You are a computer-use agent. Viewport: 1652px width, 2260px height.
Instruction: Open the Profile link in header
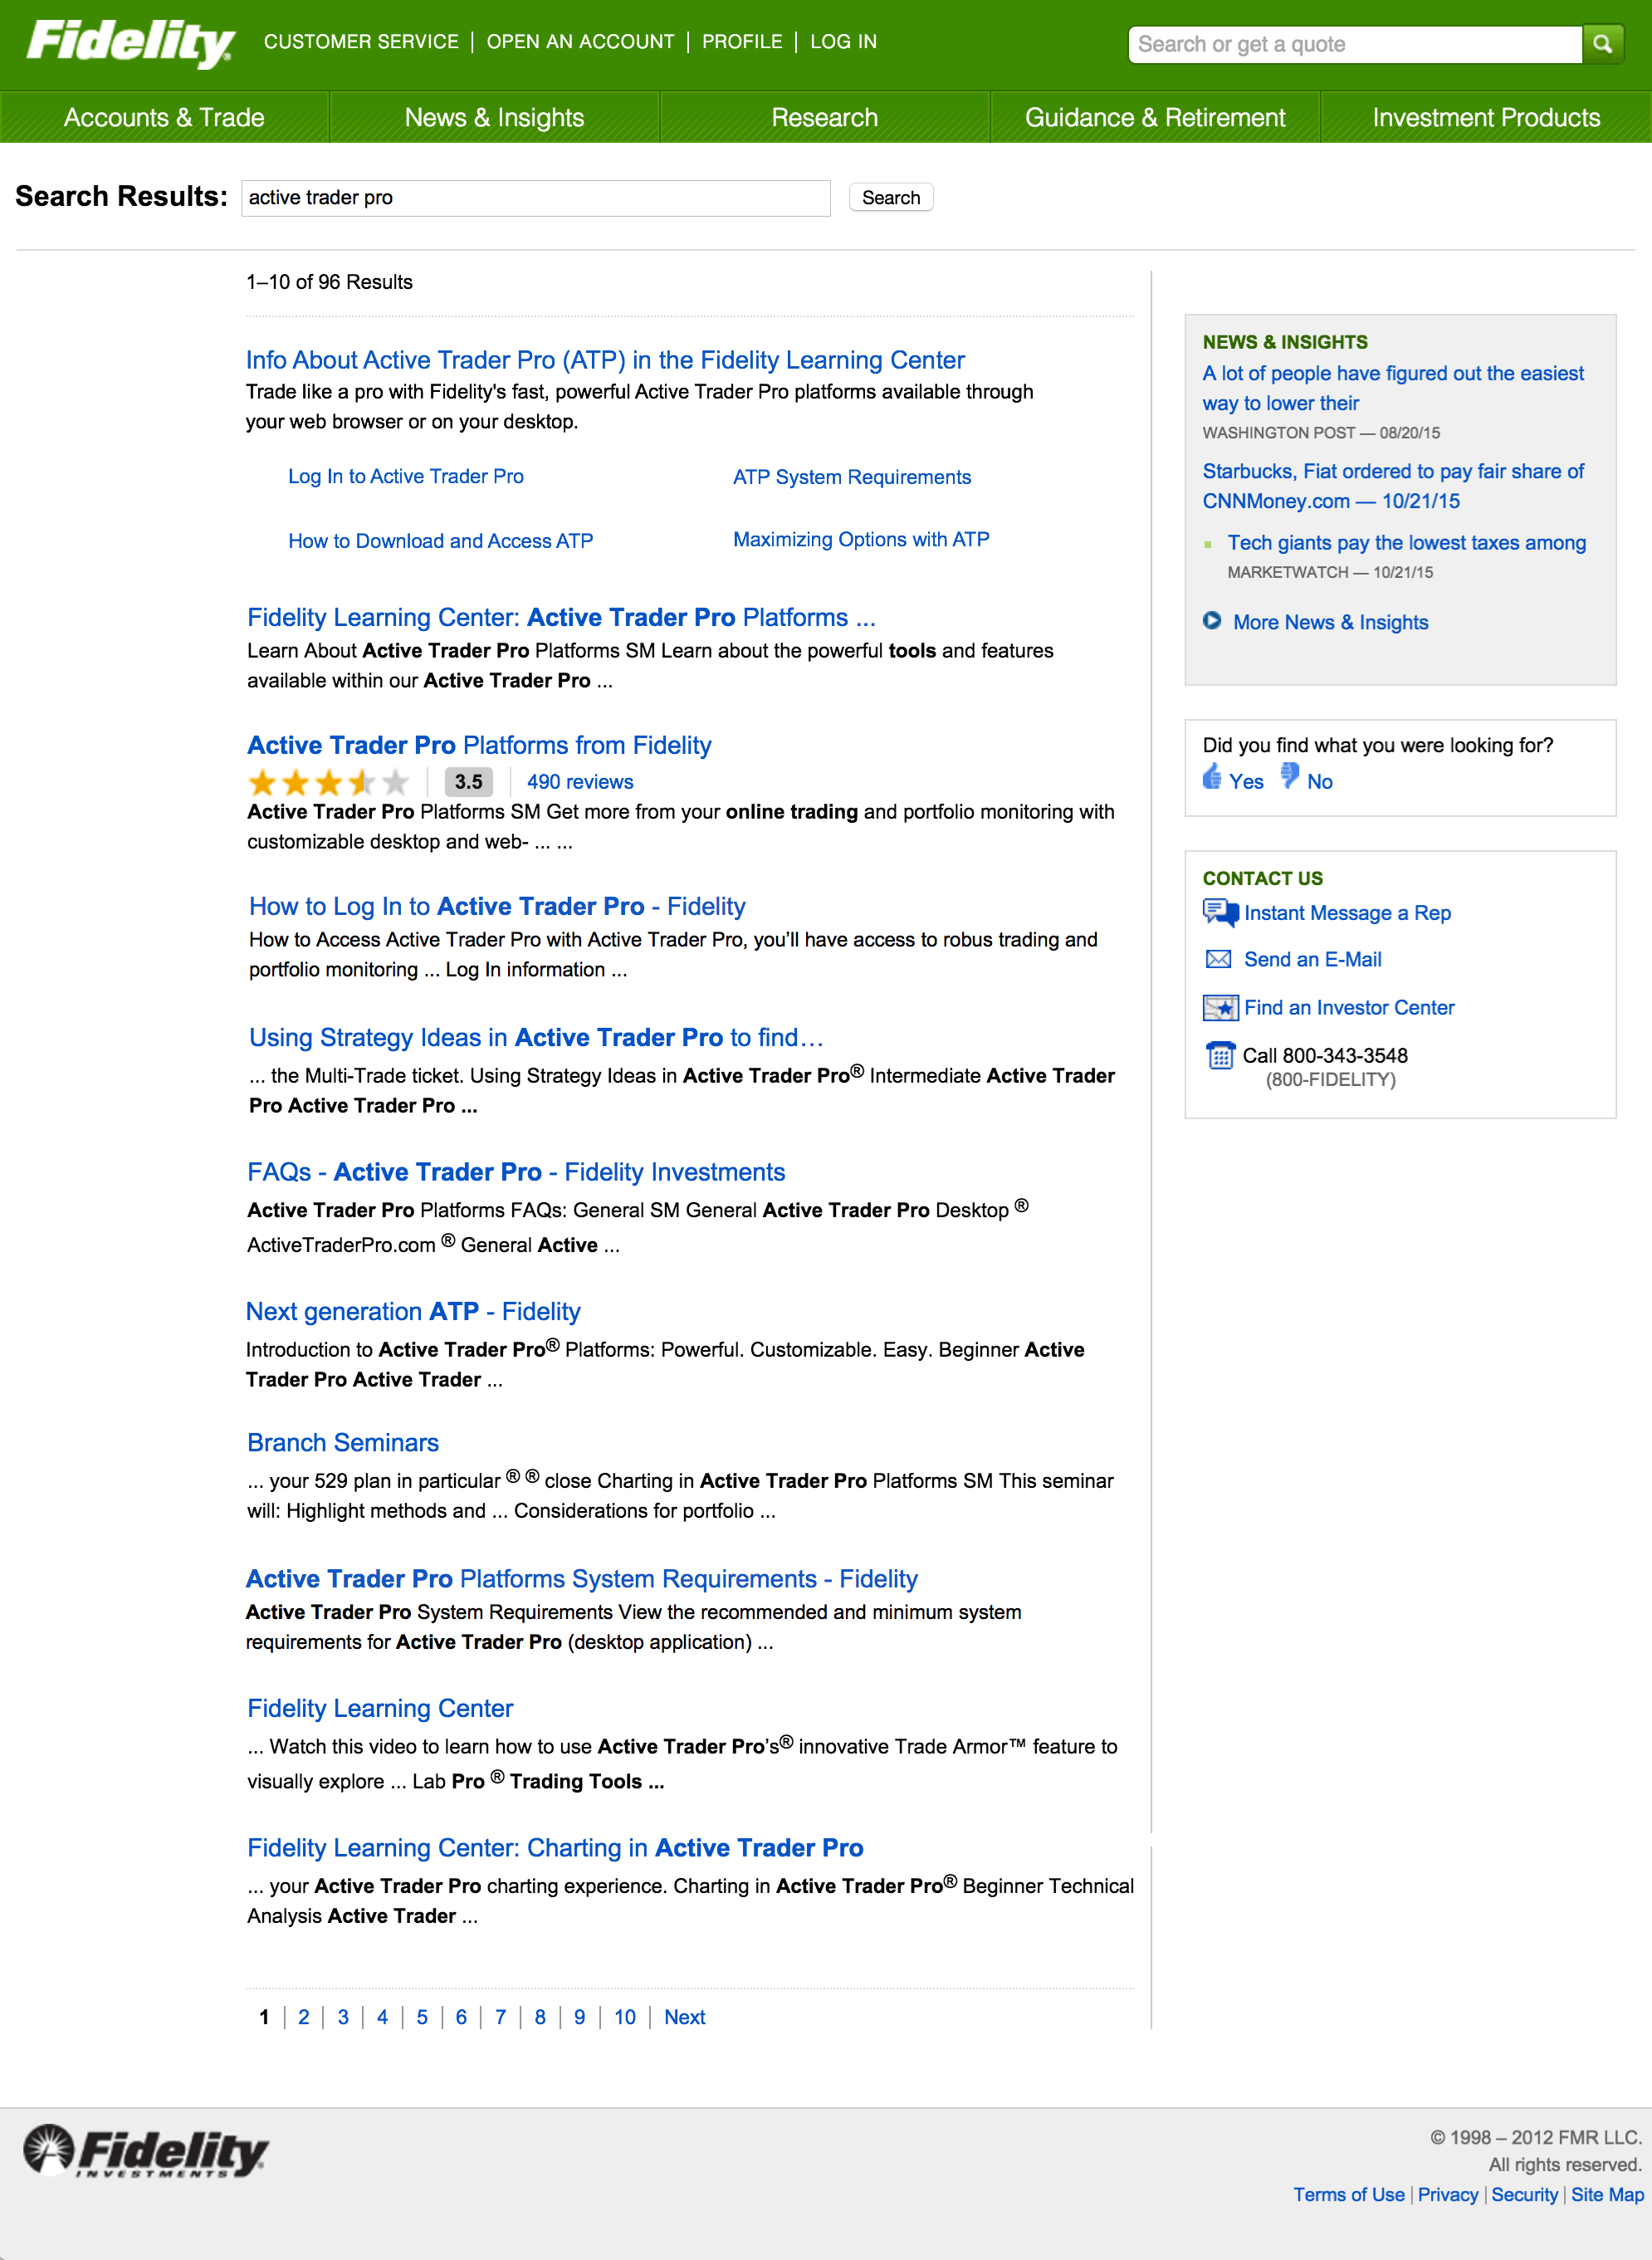click(x=742, y=41)
